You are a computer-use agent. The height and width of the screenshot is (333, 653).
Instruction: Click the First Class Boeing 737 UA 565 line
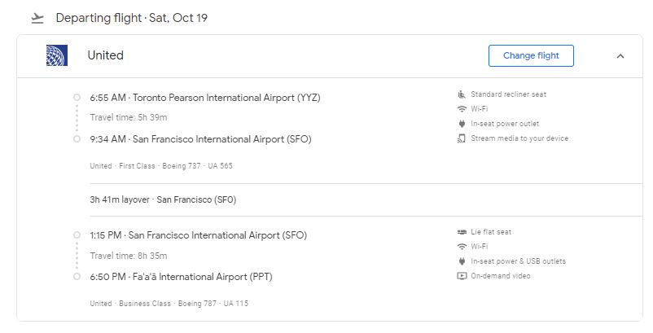point(161,165)
